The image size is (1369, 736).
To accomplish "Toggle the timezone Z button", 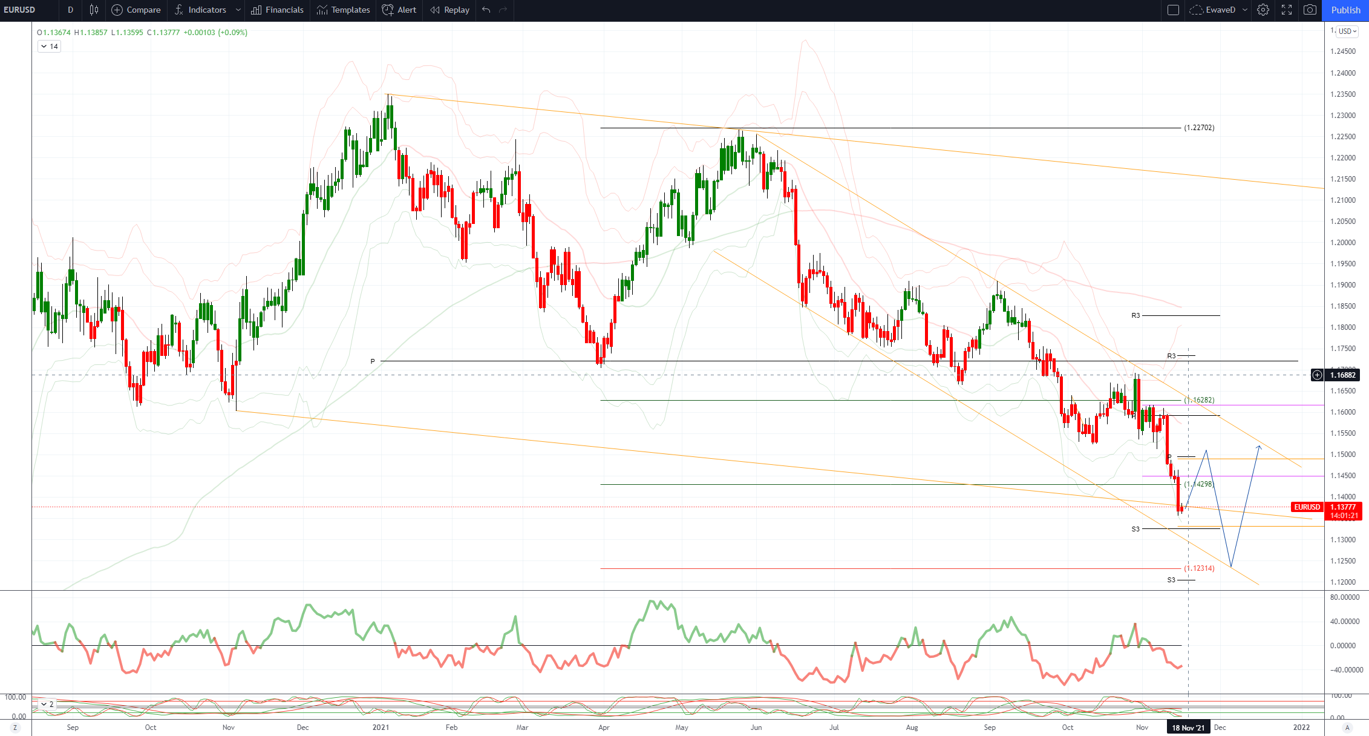I will tap(16, 727).
